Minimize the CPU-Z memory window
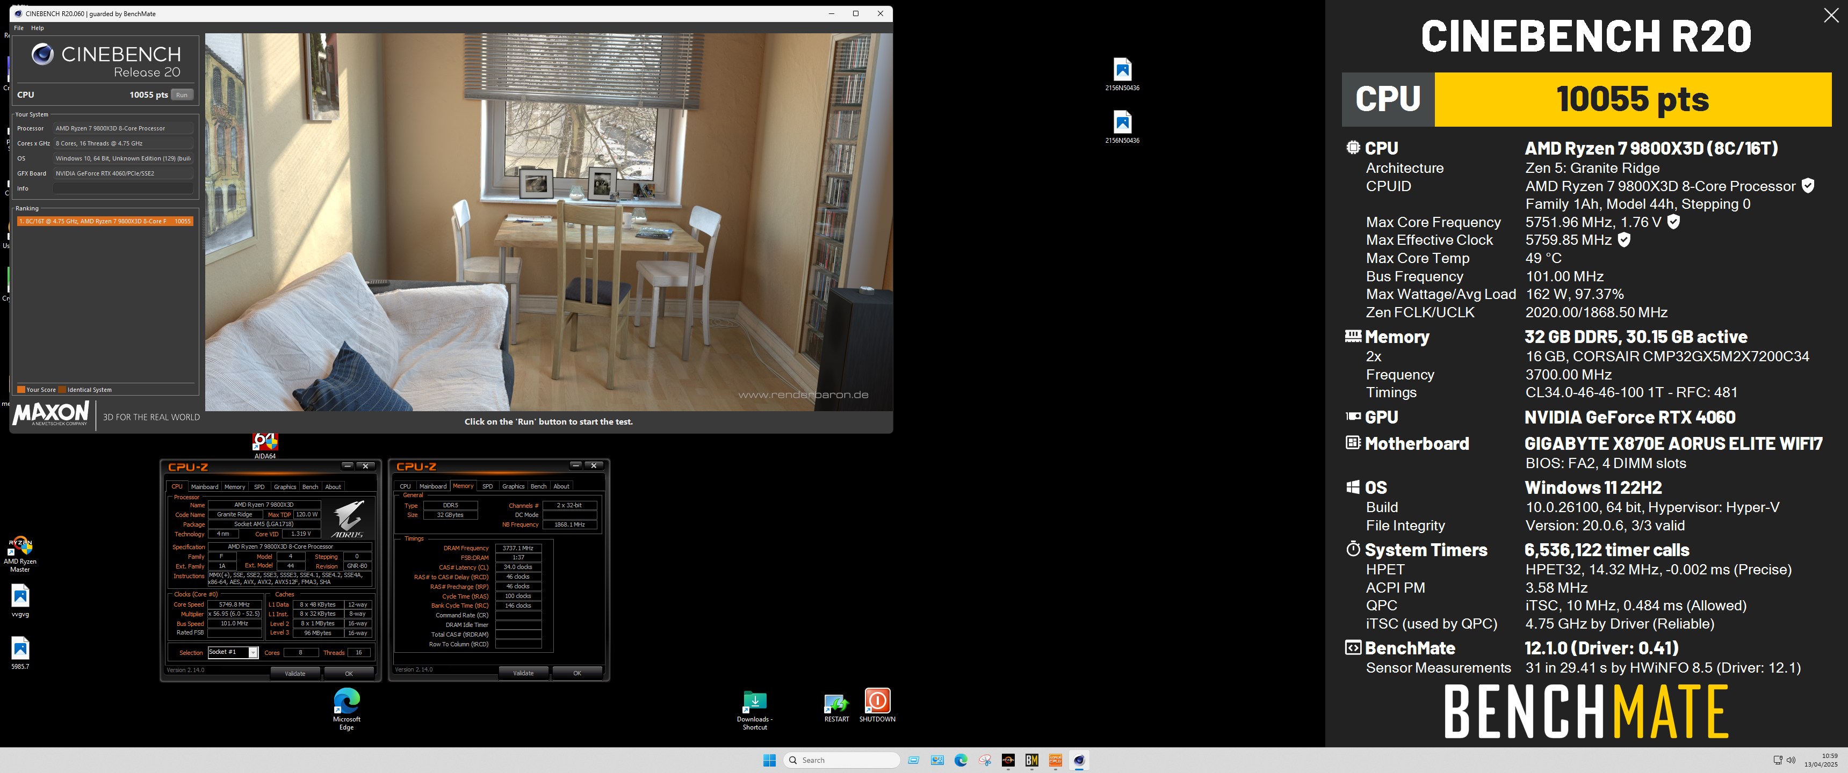This screenshot has width=1848, height=773. pyautogui.click(x=575, y=465)
